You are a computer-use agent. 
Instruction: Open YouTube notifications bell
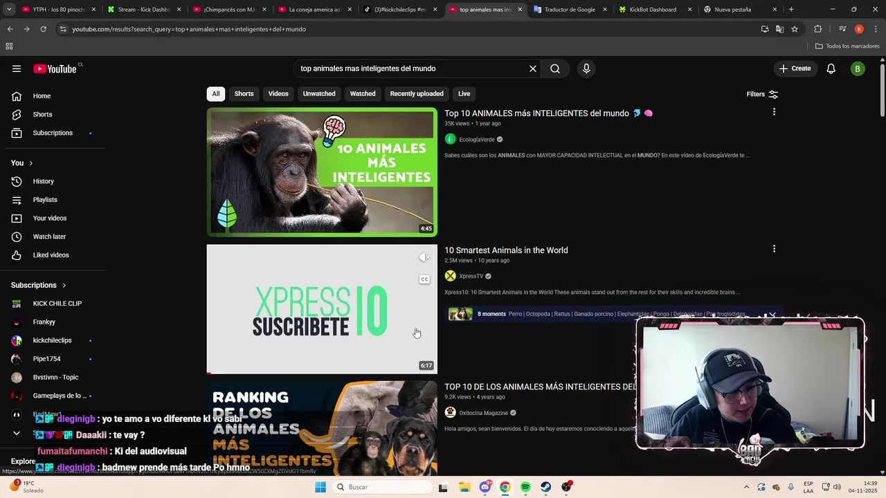(831, 68)
